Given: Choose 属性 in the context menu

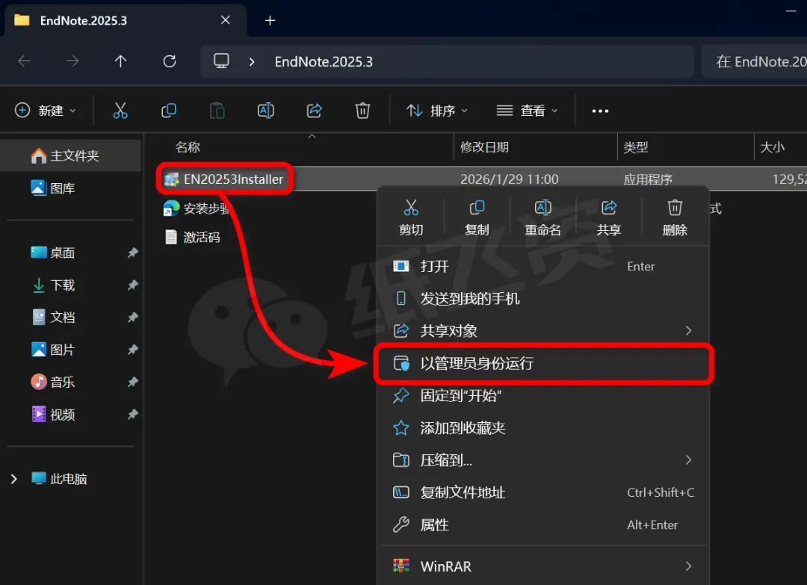Looking at the screenshot, I should coord(543,524).
